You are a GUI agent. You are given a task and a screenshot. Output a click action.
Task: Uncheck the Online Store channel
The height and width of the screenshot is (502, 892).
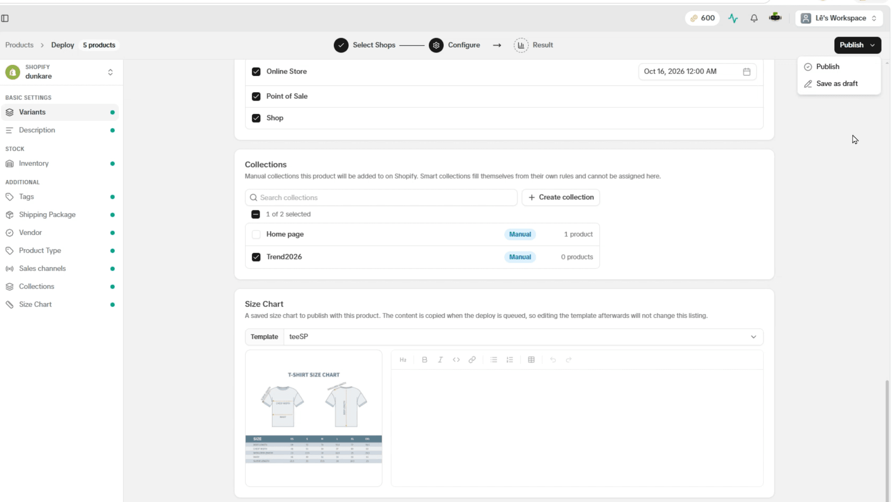pyautogui.click(x=256, y=71)
